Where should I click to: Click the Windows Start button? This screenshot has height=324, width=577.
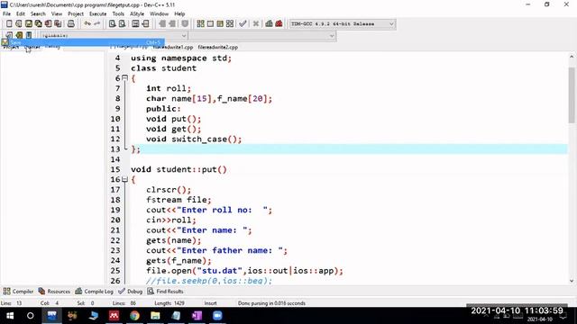click(x=10, y=316)
